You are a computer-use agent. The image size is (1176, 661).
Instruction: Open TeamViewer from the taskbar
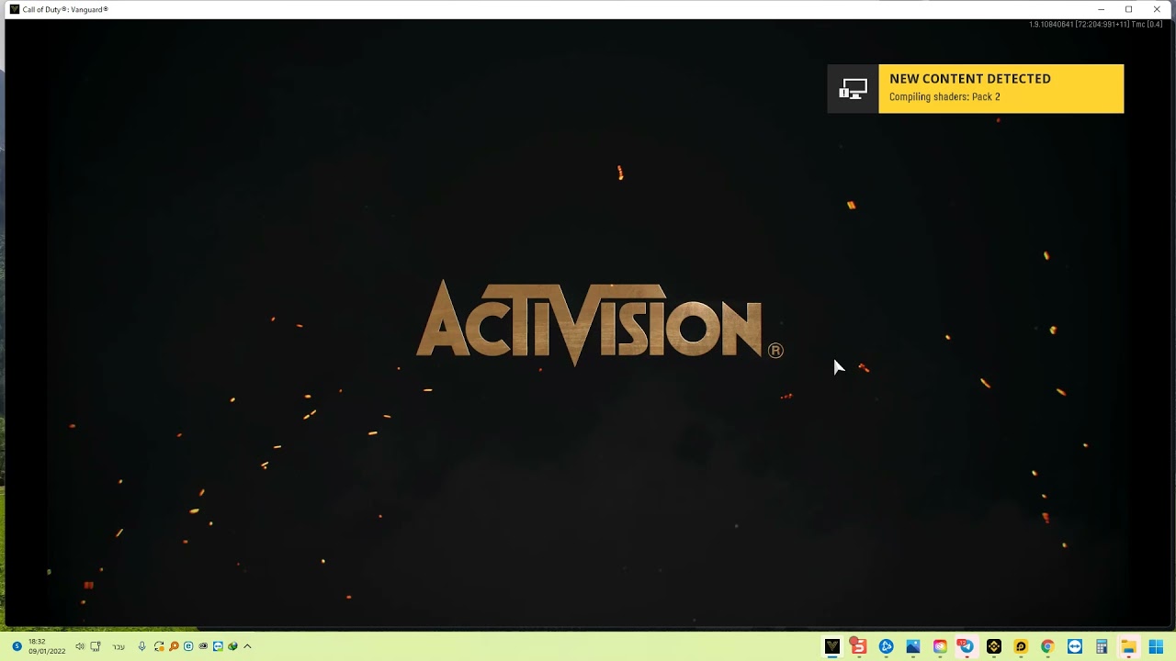1074,646
